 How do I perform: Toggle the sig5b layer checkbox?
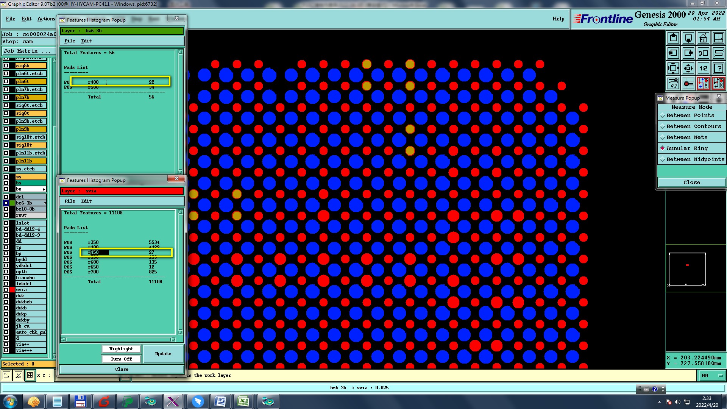[x=6, y=66]
